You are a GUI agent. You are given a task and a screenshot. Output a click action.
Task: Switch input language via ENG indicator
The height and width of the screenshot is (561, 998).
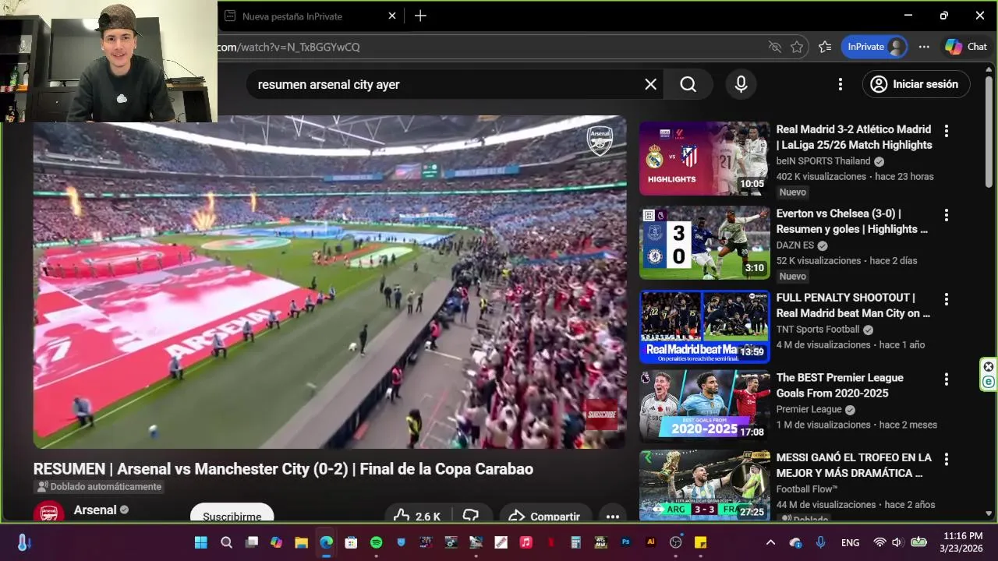click(850, 542)
